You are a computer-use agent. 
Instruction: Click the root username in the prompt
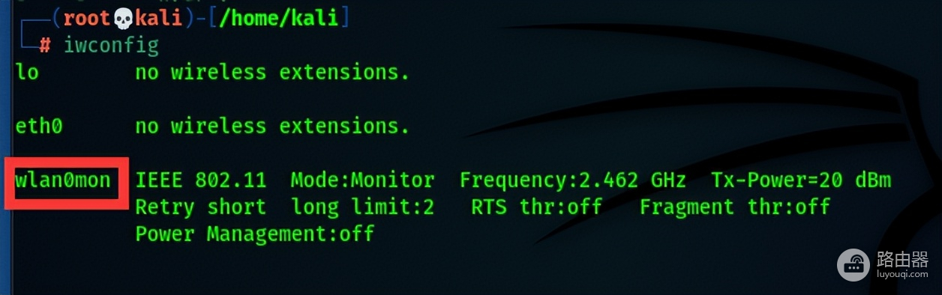88,17
